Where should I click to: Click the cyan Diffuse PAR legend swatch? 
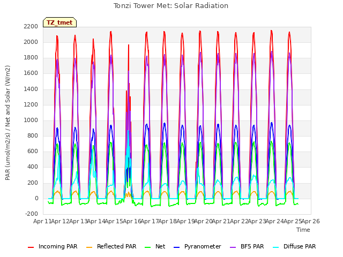276,247
